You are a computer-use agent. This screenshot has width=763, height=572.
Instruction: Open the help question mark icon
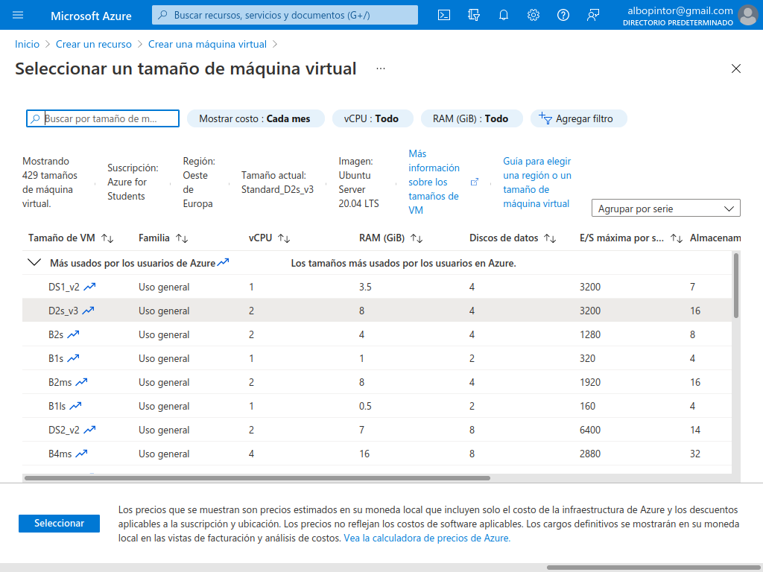click(x=563, y=15)
